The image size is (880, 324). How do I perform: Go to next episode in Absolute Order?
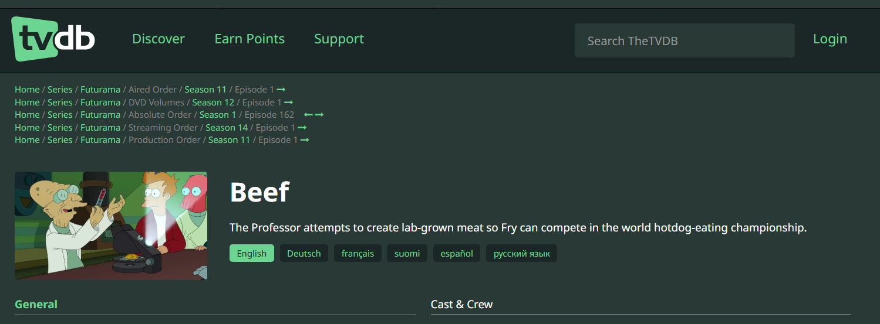[x=319, y=115]
